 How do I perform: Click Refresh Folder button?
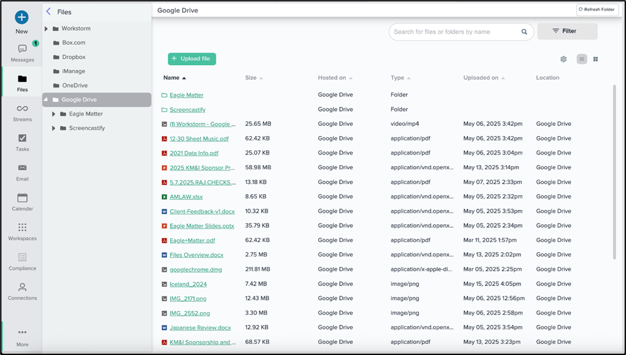tap(597, 10)
